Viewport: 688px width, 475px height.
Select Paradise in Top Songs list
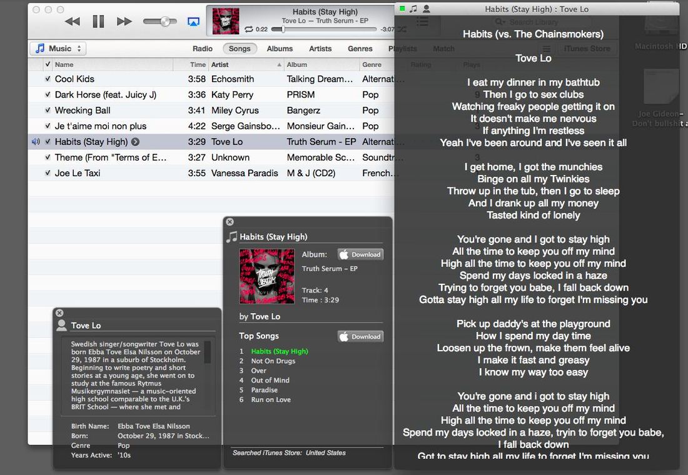pos(264,390)
